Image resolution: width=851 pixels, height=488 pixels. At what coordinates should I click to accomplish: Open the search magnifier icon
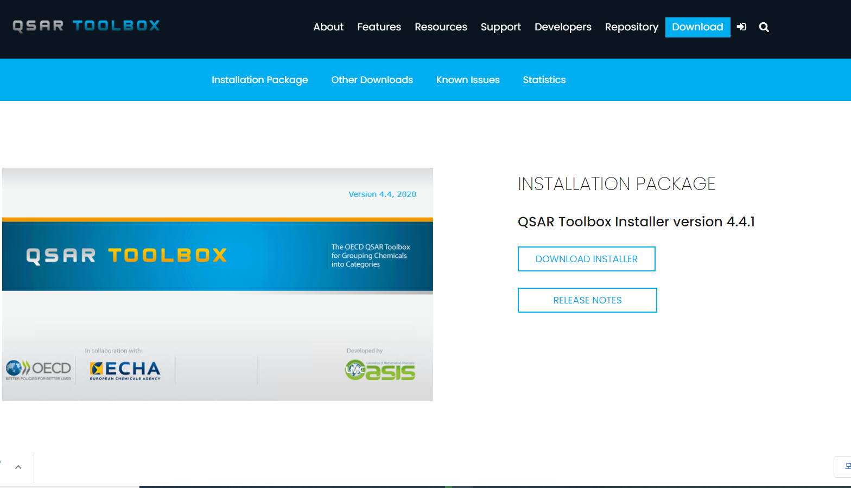[x=764, y=27]
